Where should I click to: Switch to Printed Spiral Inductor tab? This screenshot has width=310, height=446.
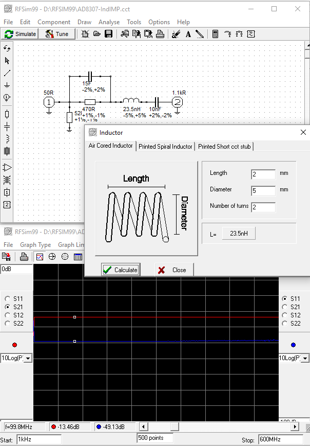pyautogui.click(x=165, y=147)
